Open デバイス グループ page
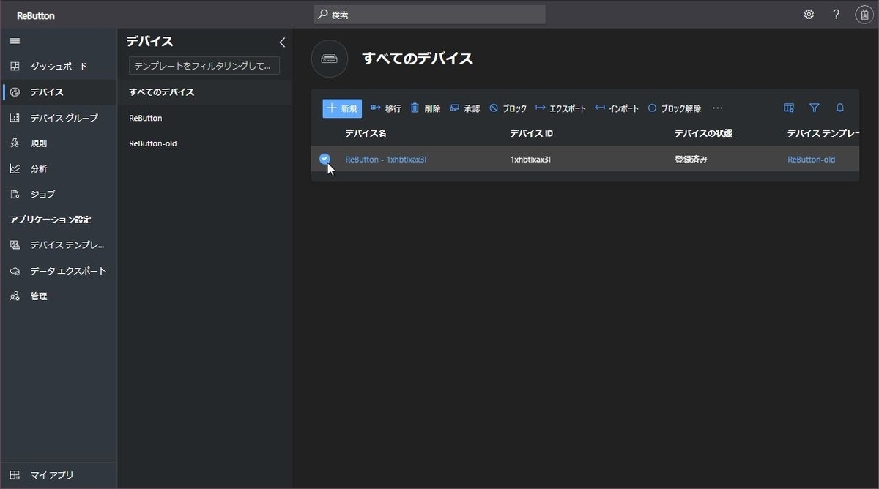The height and width of the screenshot is (489, 879). (x=59, y=118)
